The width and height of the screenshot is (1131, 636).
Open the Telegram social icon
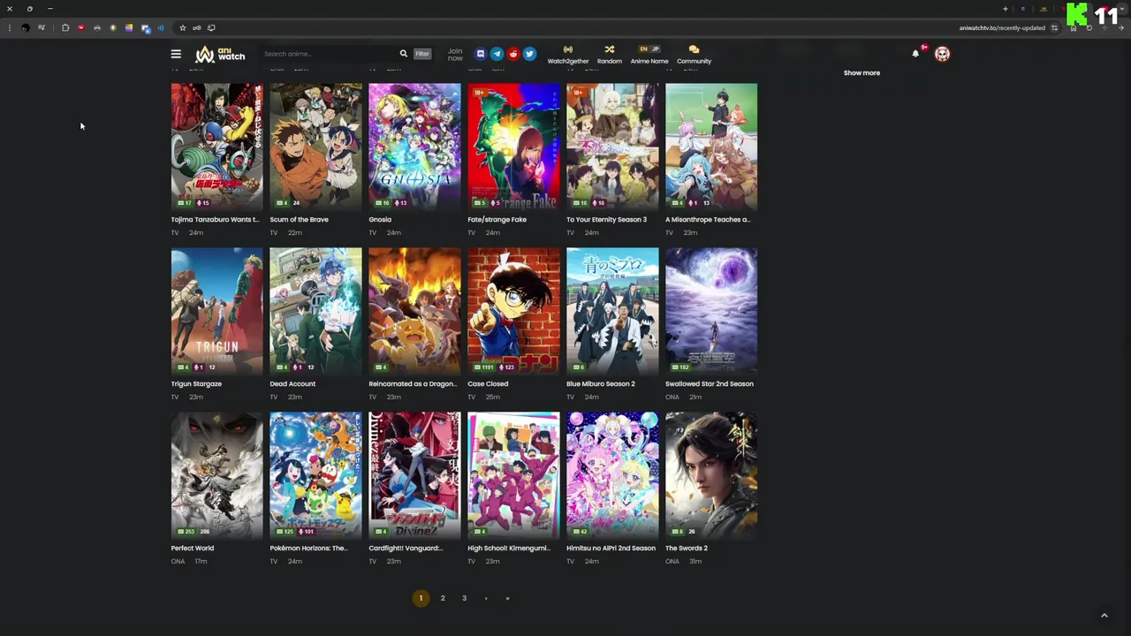[x=497, y=54]
